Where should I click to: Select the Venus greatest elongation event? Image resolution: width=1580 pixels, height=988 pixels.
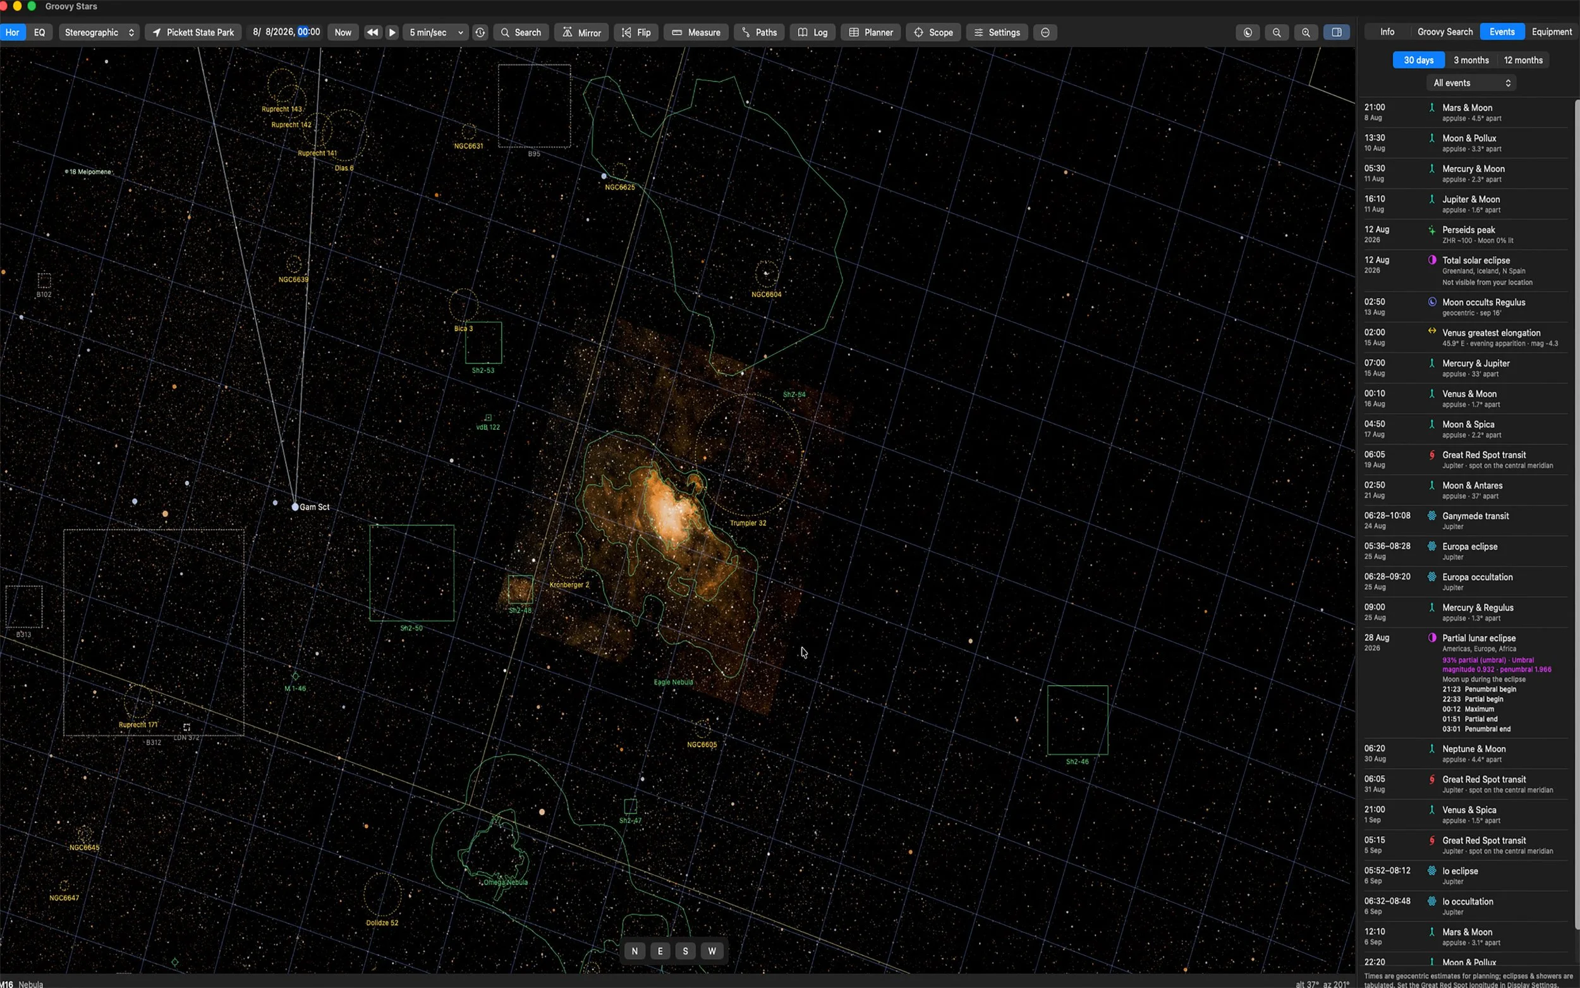1465,338
